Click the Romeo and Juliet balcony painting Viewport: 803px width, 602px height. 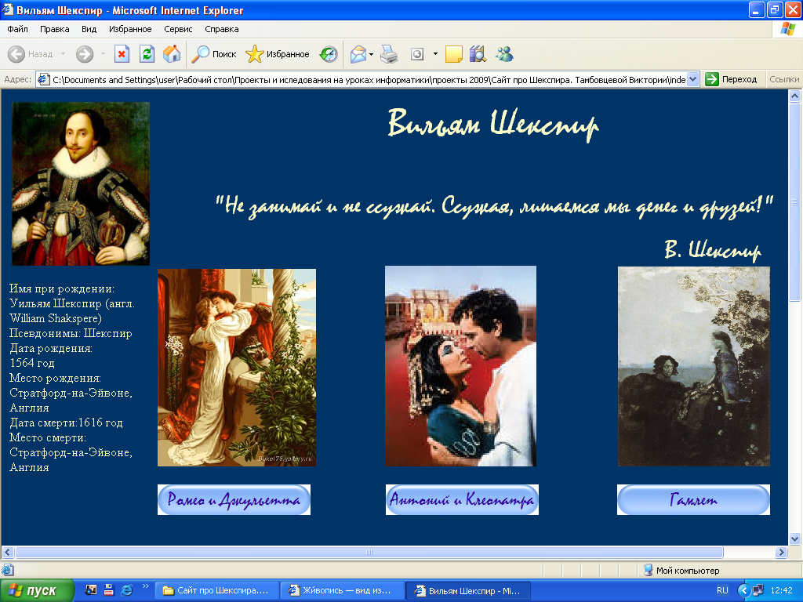tap(237, 368)
